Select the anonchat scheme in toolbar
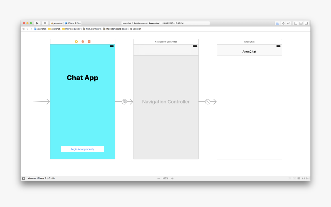This screenshot has height=207, width=331. pos(57,23)
